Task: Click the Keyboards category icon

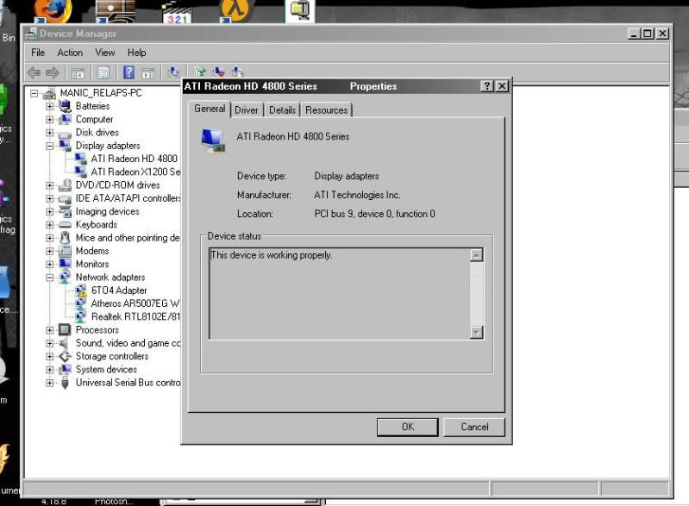Action: [65, 224]
